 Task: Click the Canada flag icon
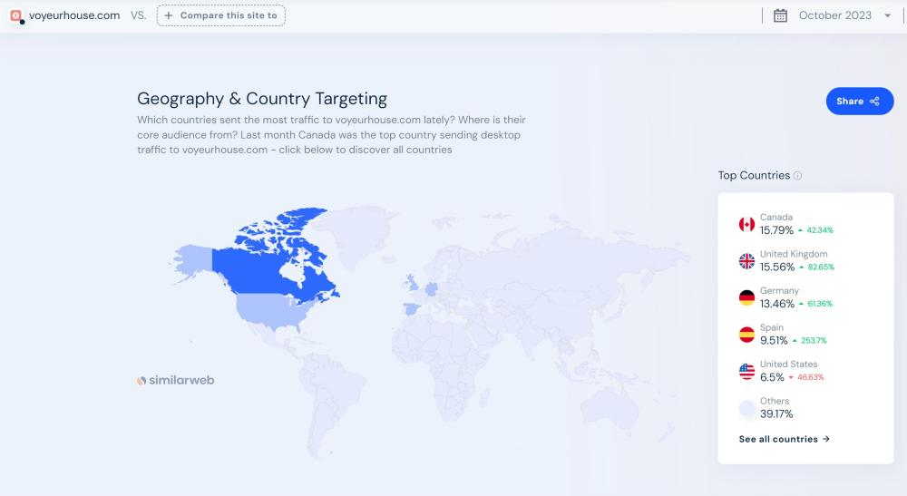[746, 224]
